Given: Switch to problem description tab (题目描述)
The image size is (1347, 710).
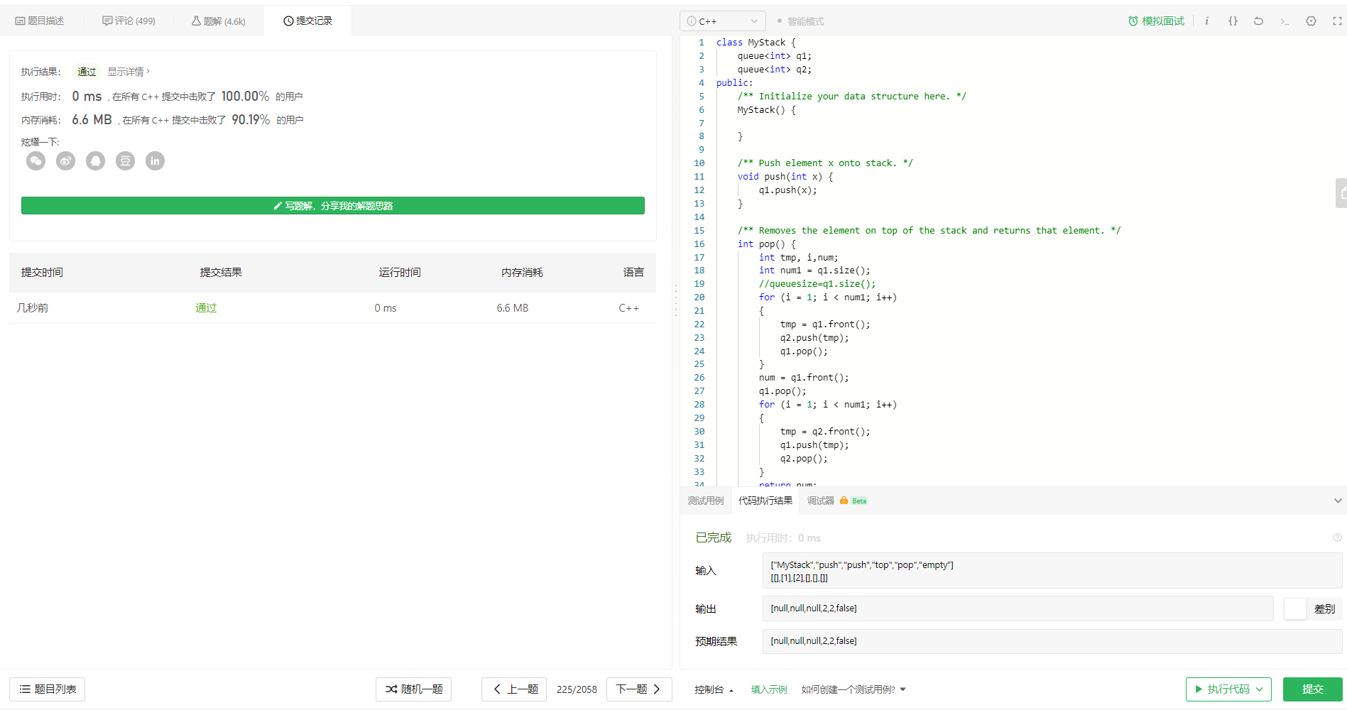Looking at the screenshot, I should [40, 21].
